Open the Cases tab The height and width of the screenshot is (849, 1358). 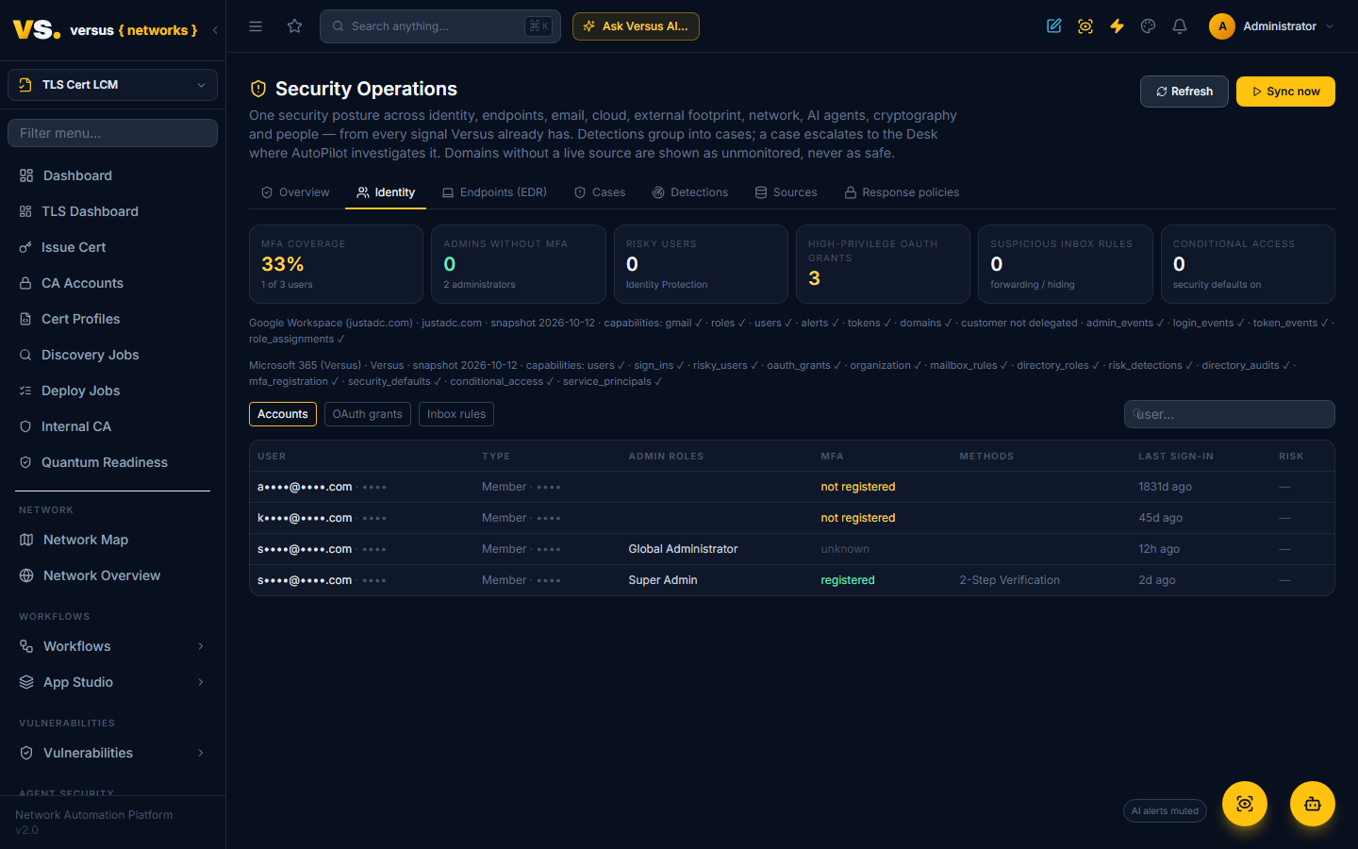pyautogui.click(x=600, y=192)
